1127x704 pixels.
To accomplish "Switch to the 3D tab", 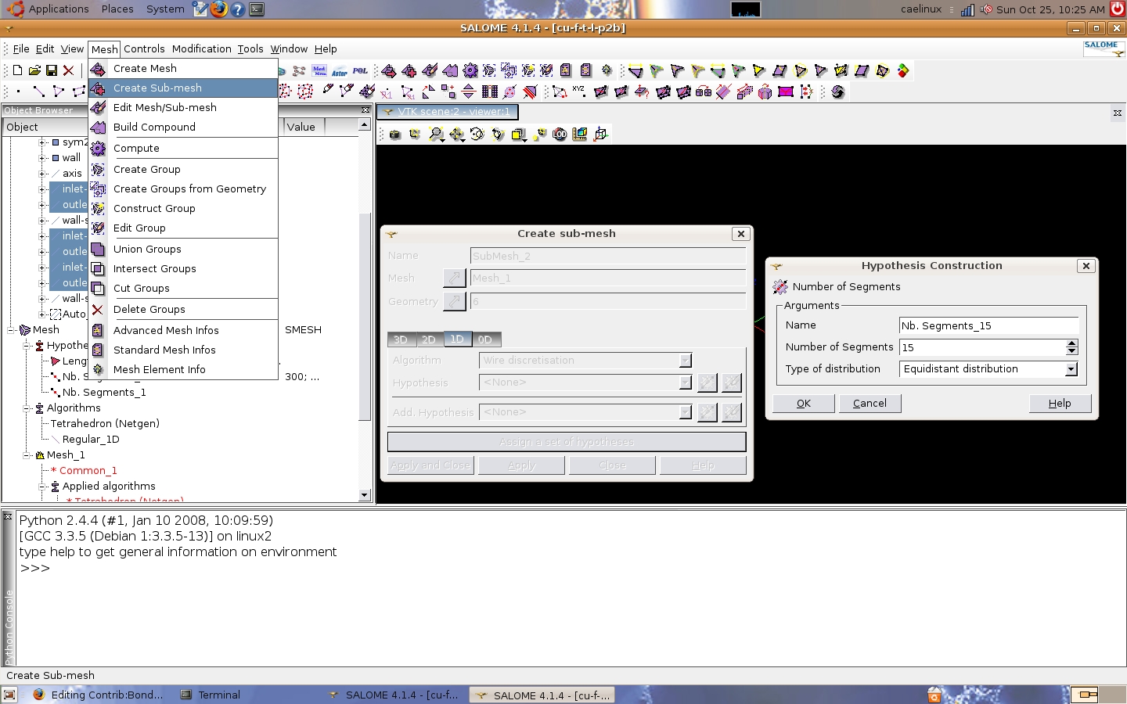I will [401, 339].
